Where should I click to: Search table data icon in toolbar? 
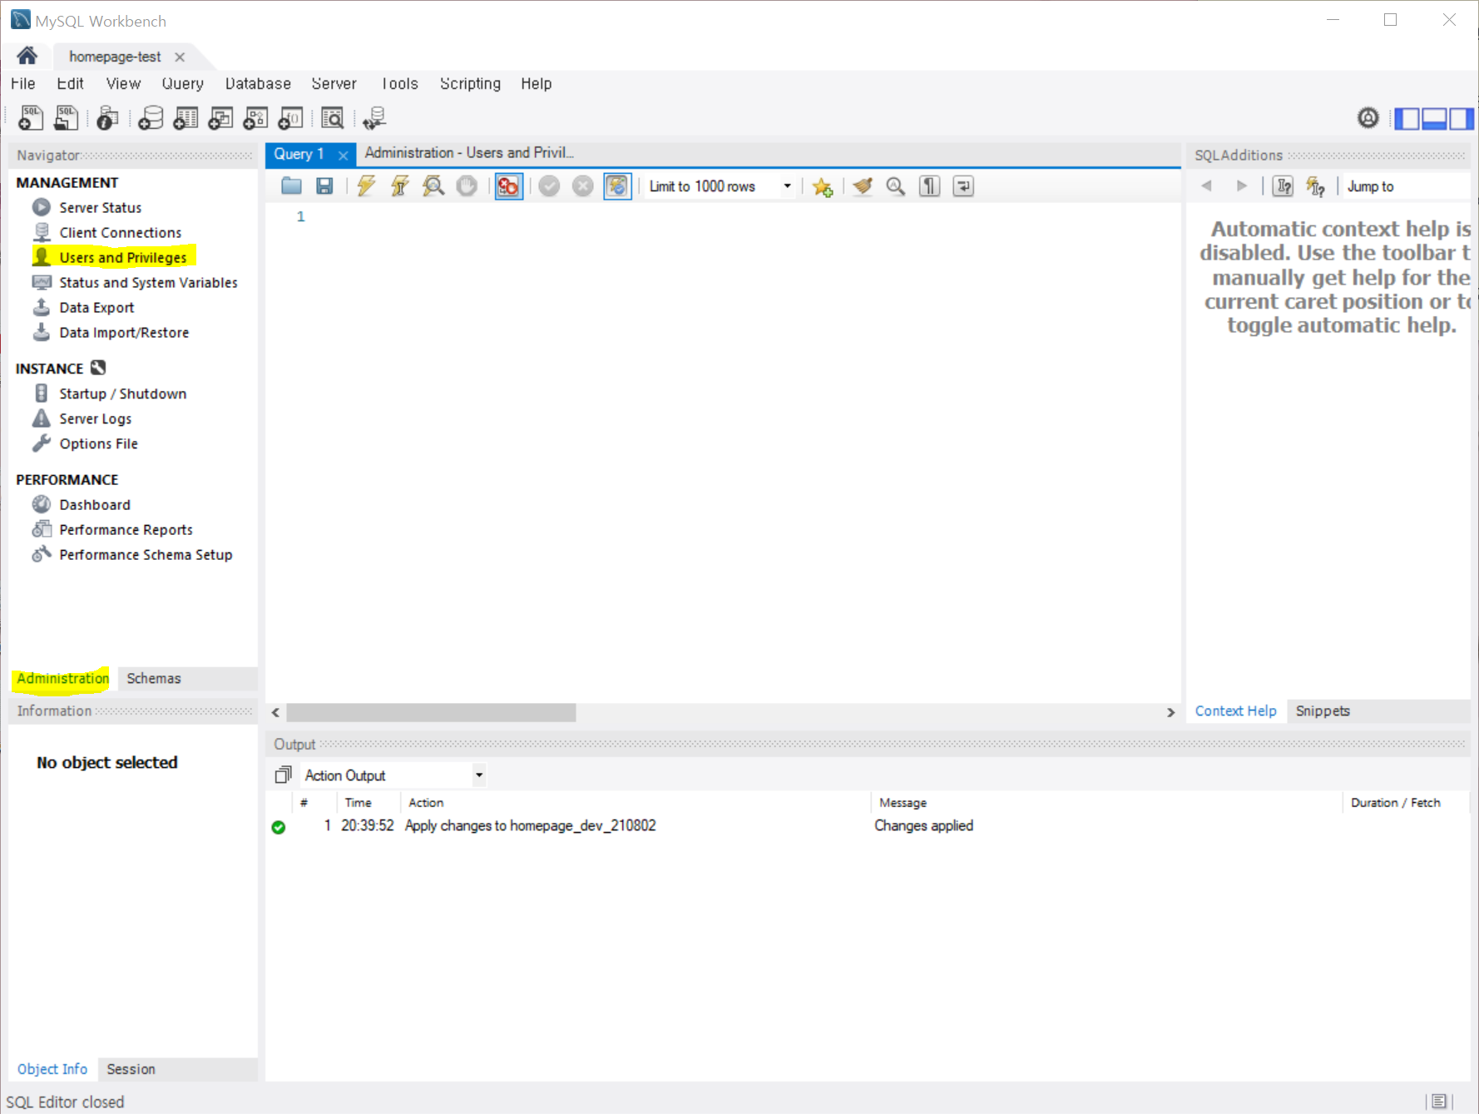coord(333,118)
